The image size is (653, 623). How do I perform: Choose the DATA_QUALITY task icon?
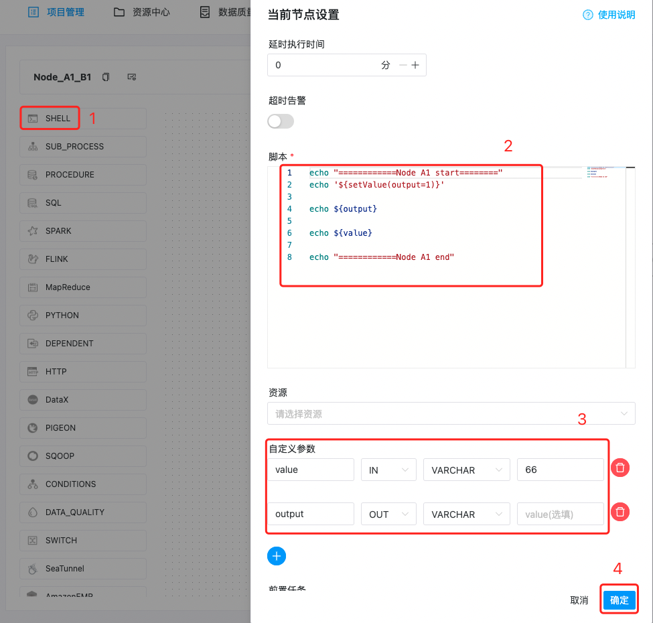pyautogui.click(x=33, y=512)
